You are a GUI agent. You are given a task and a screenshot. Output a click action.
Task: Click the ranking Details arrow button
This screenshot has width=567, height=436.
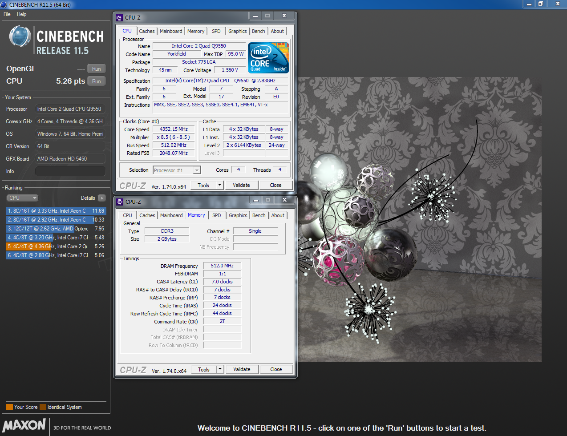[x=102, y=198]
